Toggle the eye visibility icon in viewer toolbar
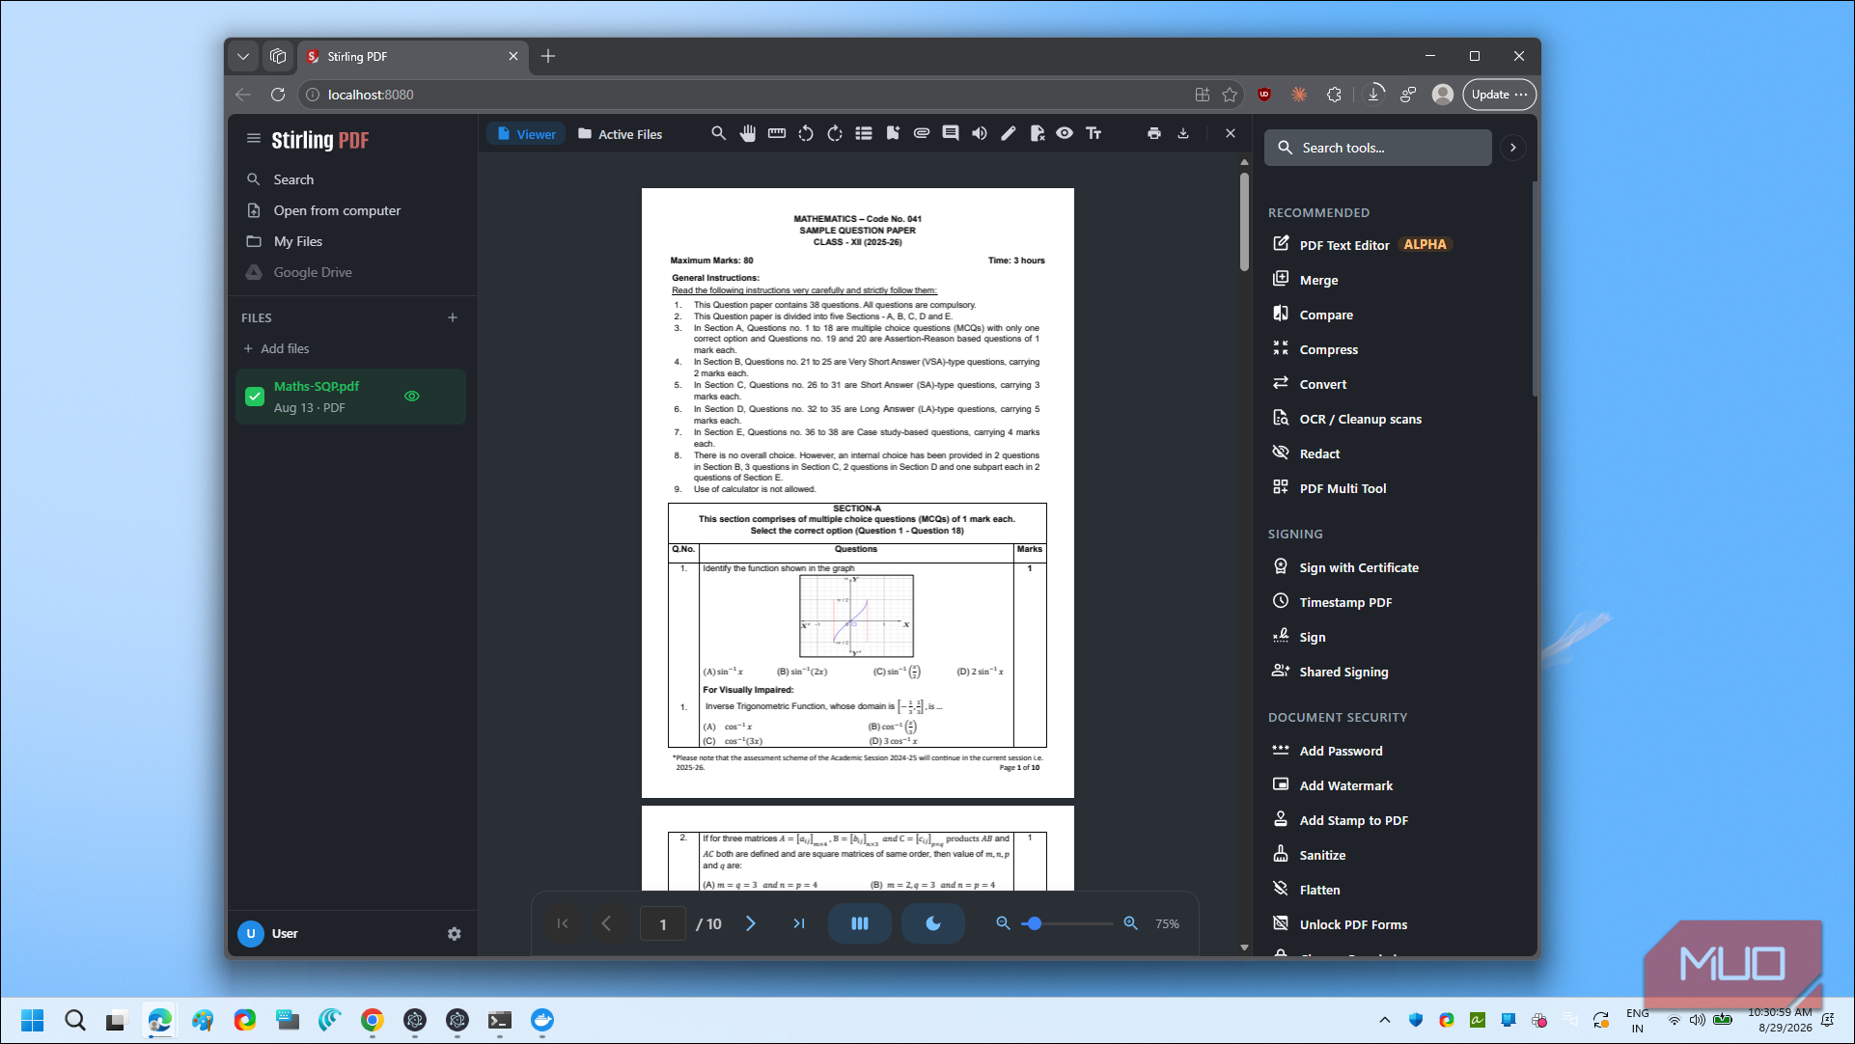This screenshot has width=1855, height=1044. (x=1065, y=133)
